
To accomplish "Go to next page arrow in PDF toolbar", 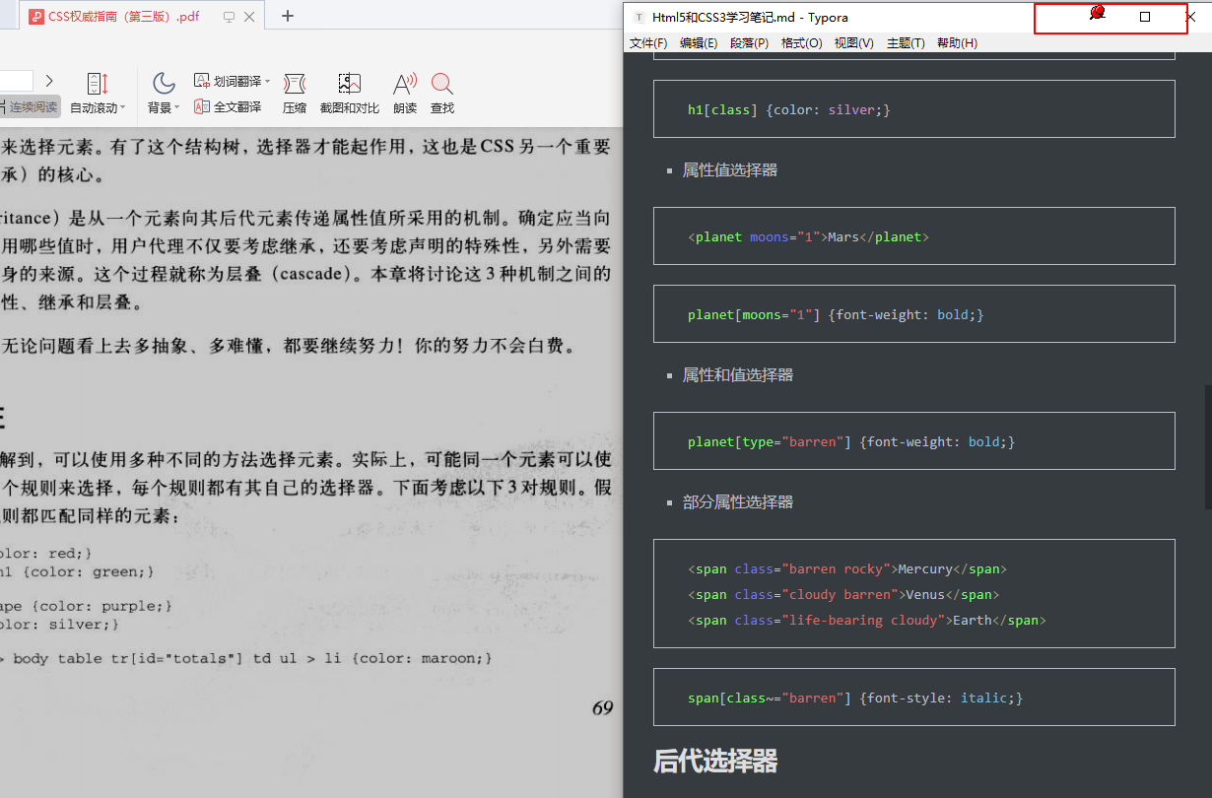I will [x=49, y=81].
